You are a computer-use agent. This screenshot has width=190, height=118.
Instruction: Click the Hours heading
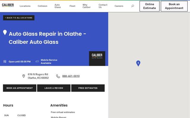(x=8, y=105)
